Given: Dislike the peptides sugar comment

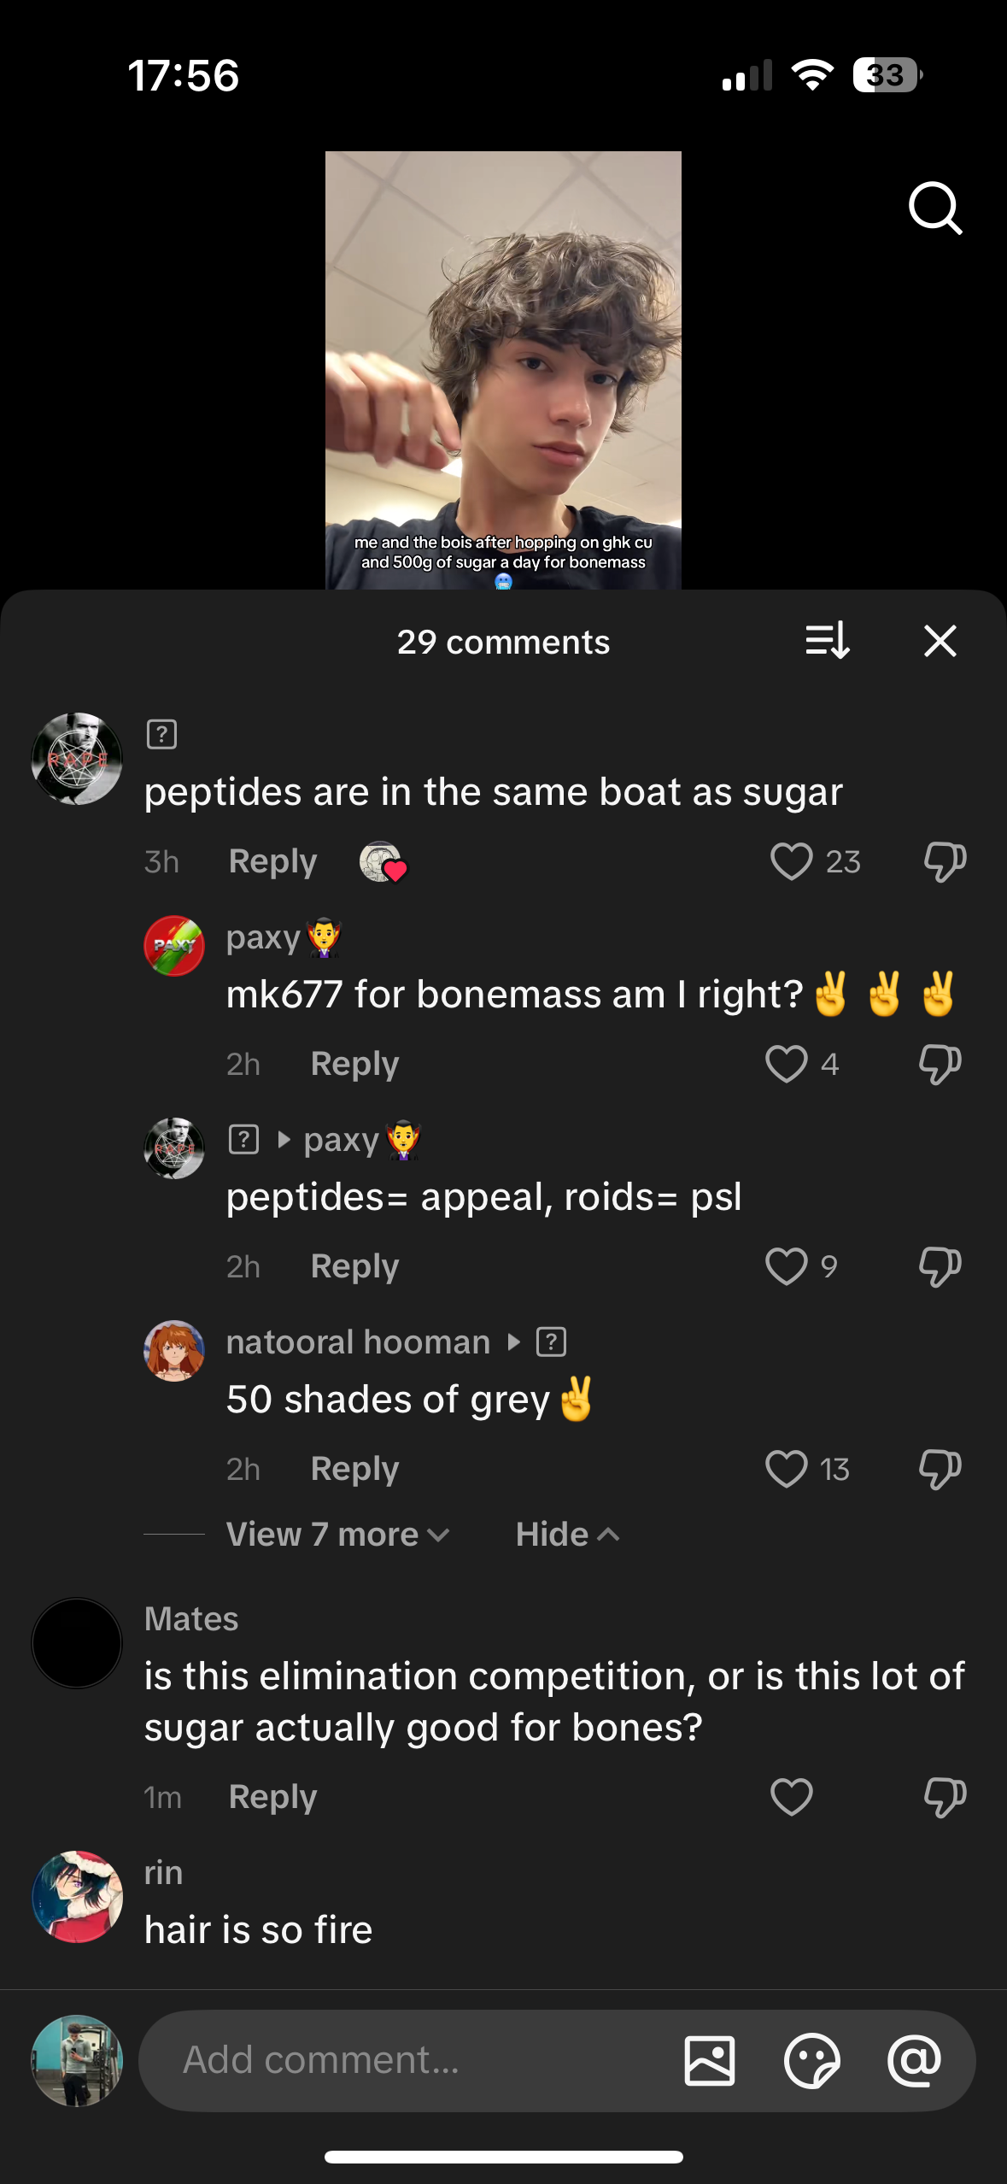Looking at the screenshot, I should (945, 861).
